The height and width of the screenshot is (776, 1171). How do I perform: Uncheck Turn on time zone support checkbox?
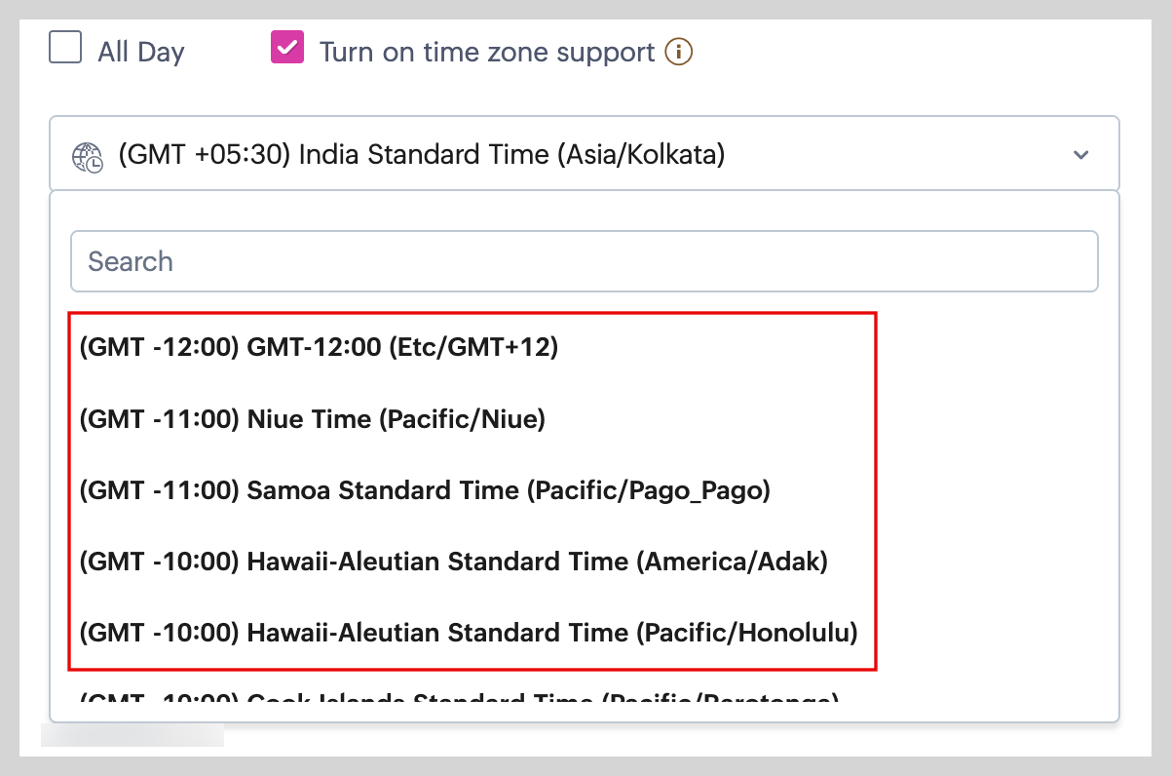(287, 48)
